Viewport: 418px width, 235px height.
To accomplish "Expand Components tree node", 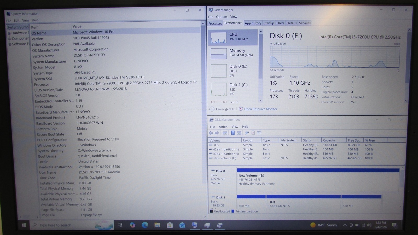I will coord(9,39).
